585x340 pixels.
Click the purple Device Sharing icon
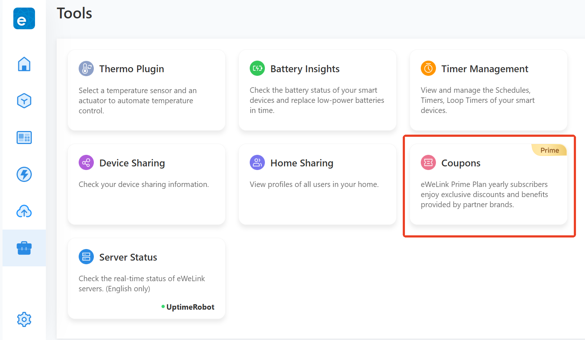(86, 163)
